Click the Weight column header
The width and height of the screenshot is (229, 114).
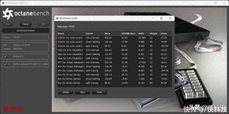155,33
